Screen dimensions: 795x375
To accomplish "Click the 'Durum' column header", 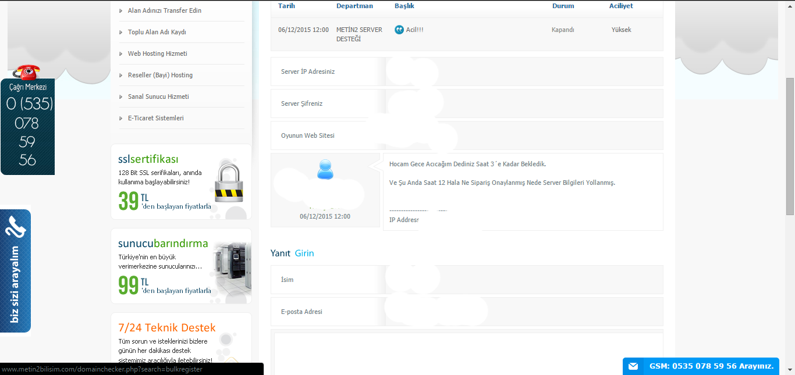I will tap(563, 6).
